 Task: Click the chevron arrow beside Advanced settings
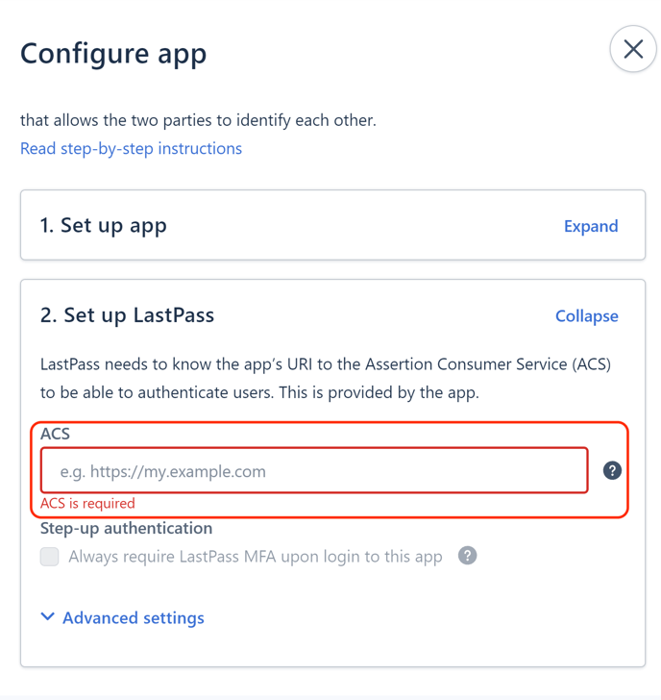(x=48, y=617)
